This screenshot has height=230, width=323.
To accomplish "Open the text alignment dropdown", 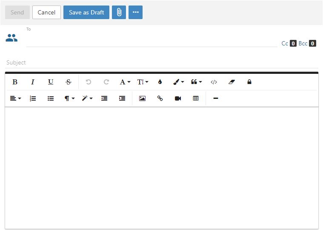I will 15,98.
